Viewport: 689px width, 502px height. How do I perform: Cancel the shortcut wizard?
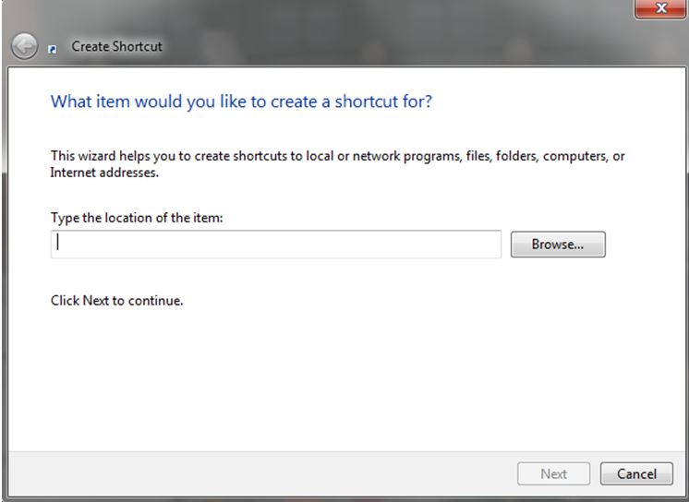click(x=636, y=473)
